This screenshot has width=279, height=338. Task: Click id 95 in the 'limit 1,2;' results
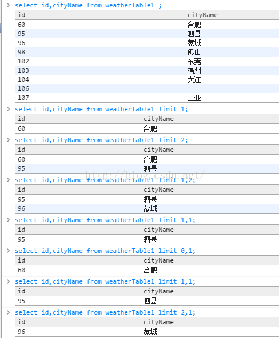(78, 199)
